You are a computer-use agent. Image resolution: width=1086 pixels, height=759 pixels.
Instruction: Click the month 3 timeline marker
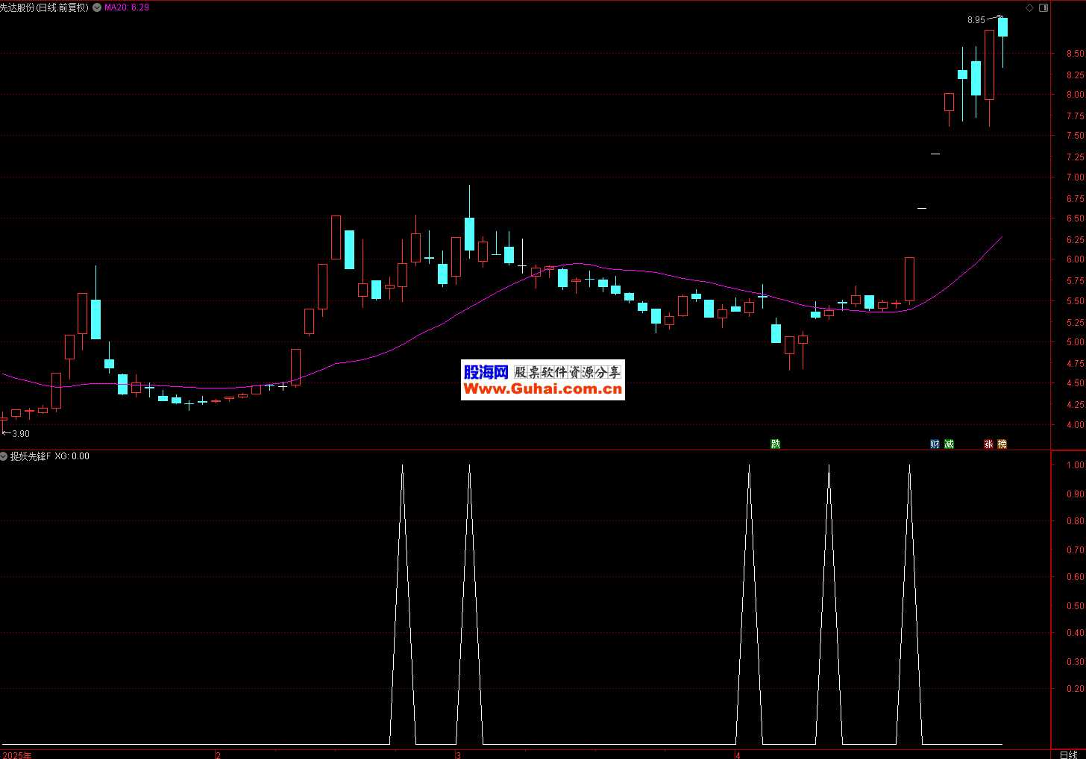coord(459,755)
